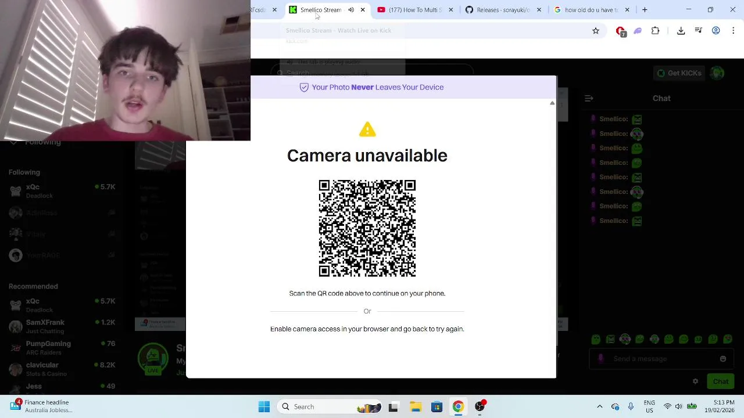This screenshot has height=418, width=744.
Task: Open ENG US language switcher
Action: (x=649, y=407)
